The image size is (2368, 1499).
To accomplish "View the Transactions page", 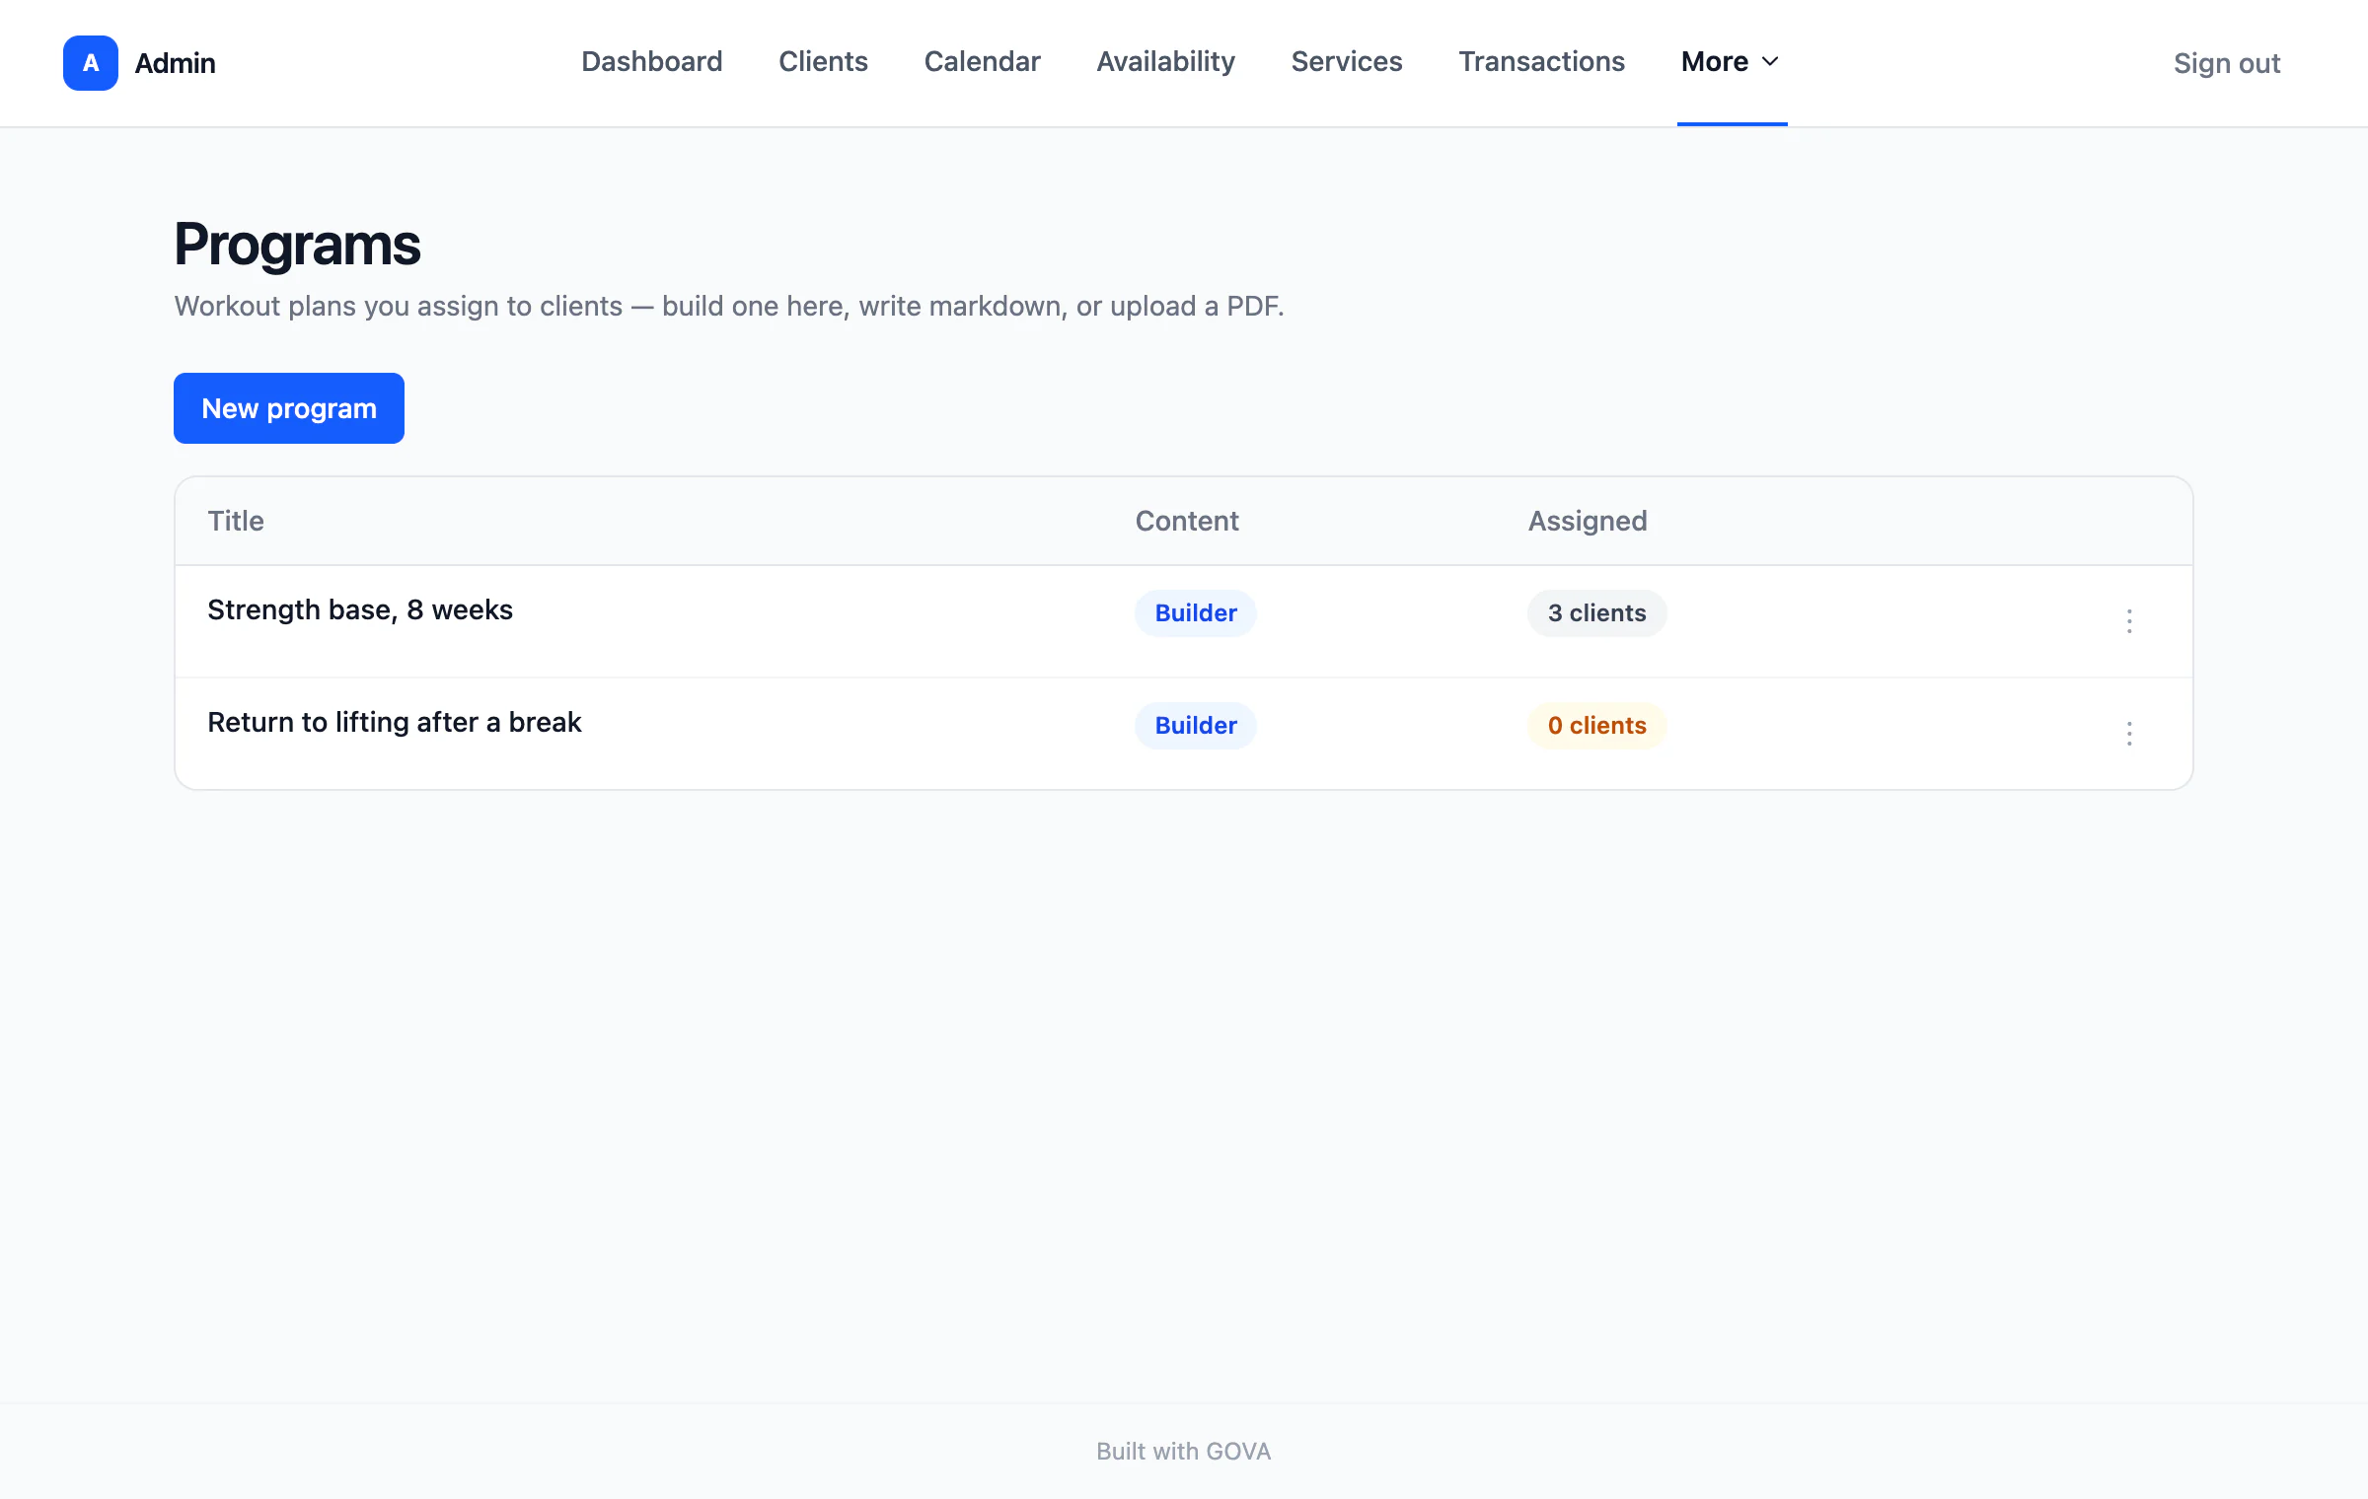I will click(x=1541, y=61).
